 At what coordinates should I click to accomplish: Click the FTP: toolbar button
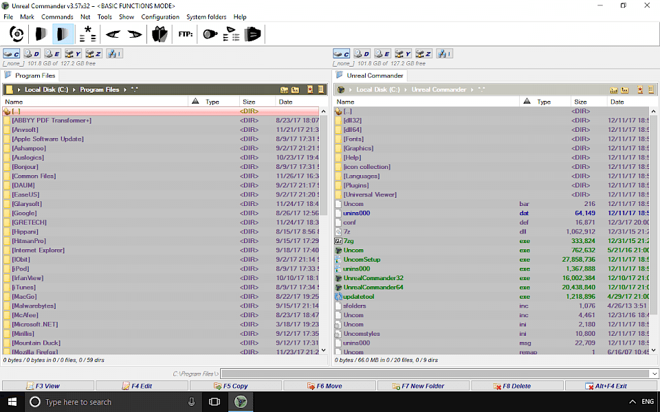(x=185, y=34)
